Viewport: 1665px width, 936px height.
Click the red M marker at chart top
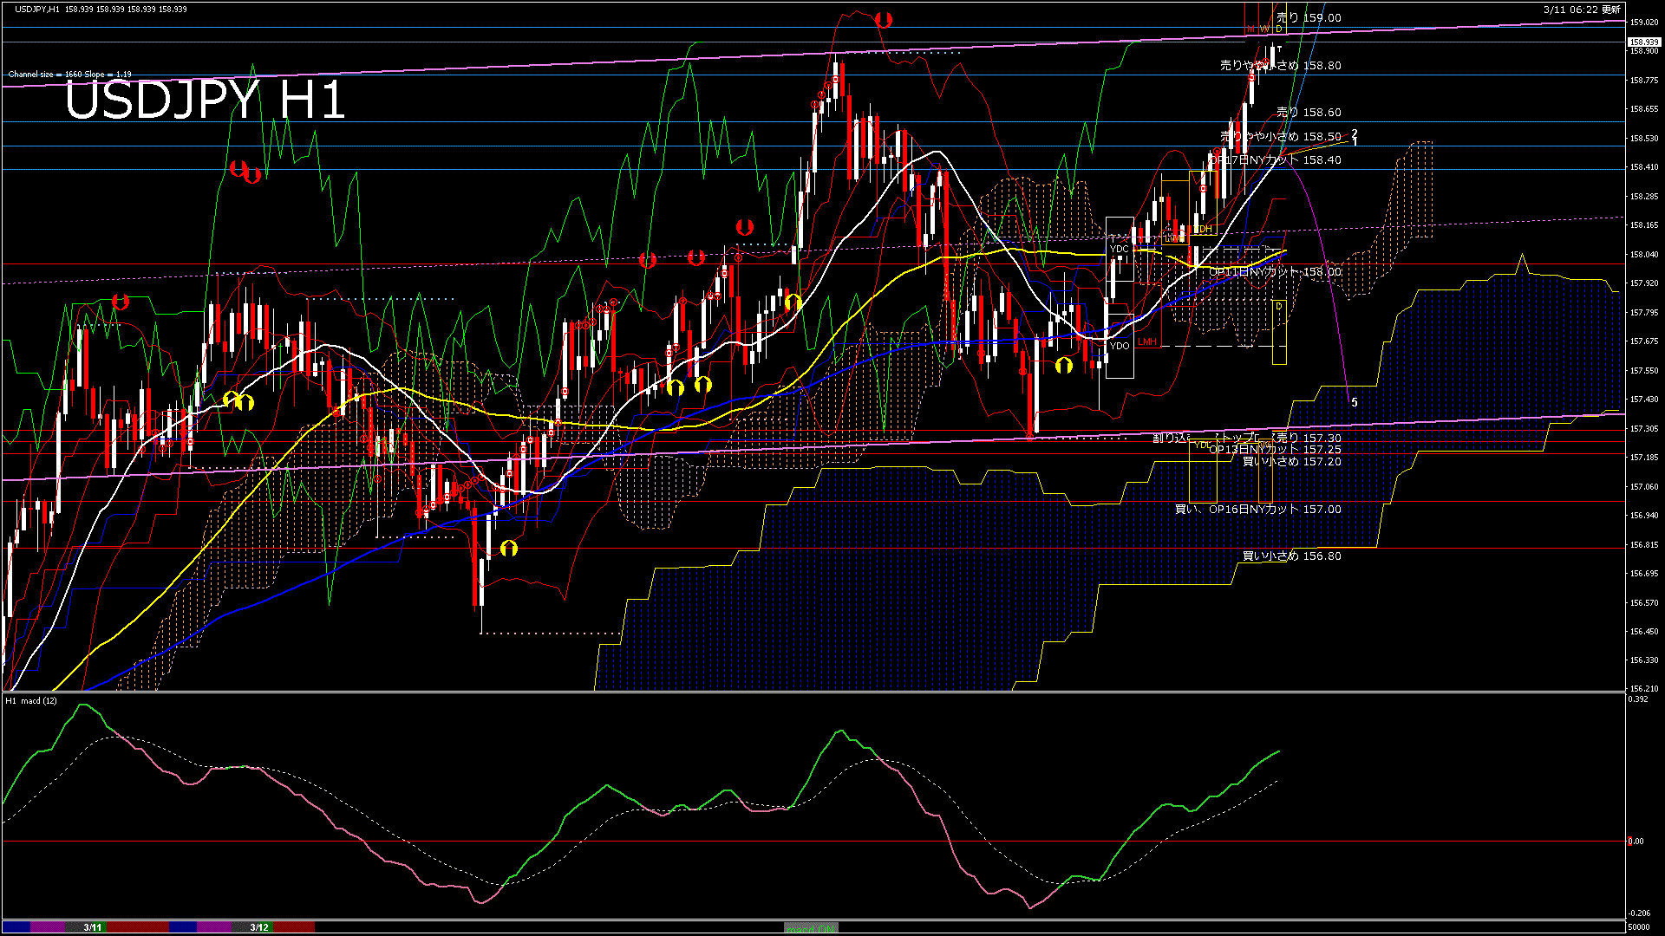[1250, 29]
